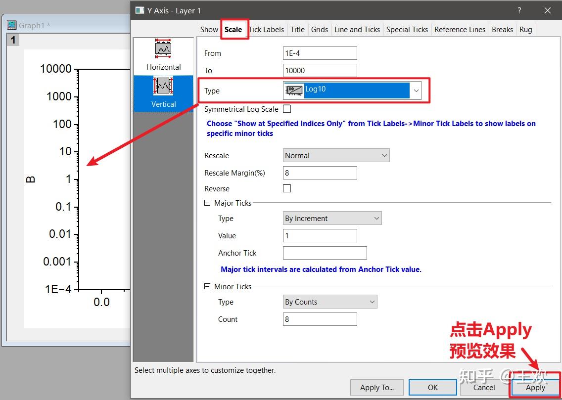Click the To field containing 10000

(320, 70)
